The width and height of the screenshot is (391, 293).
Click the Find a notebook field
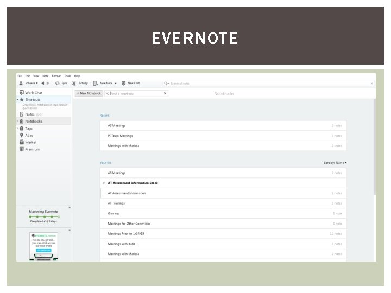coord(136,94)
